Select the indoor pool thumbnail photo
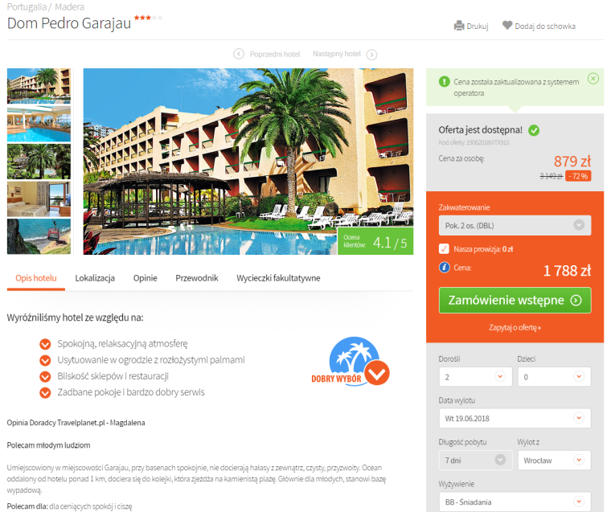 coord(39,124)
